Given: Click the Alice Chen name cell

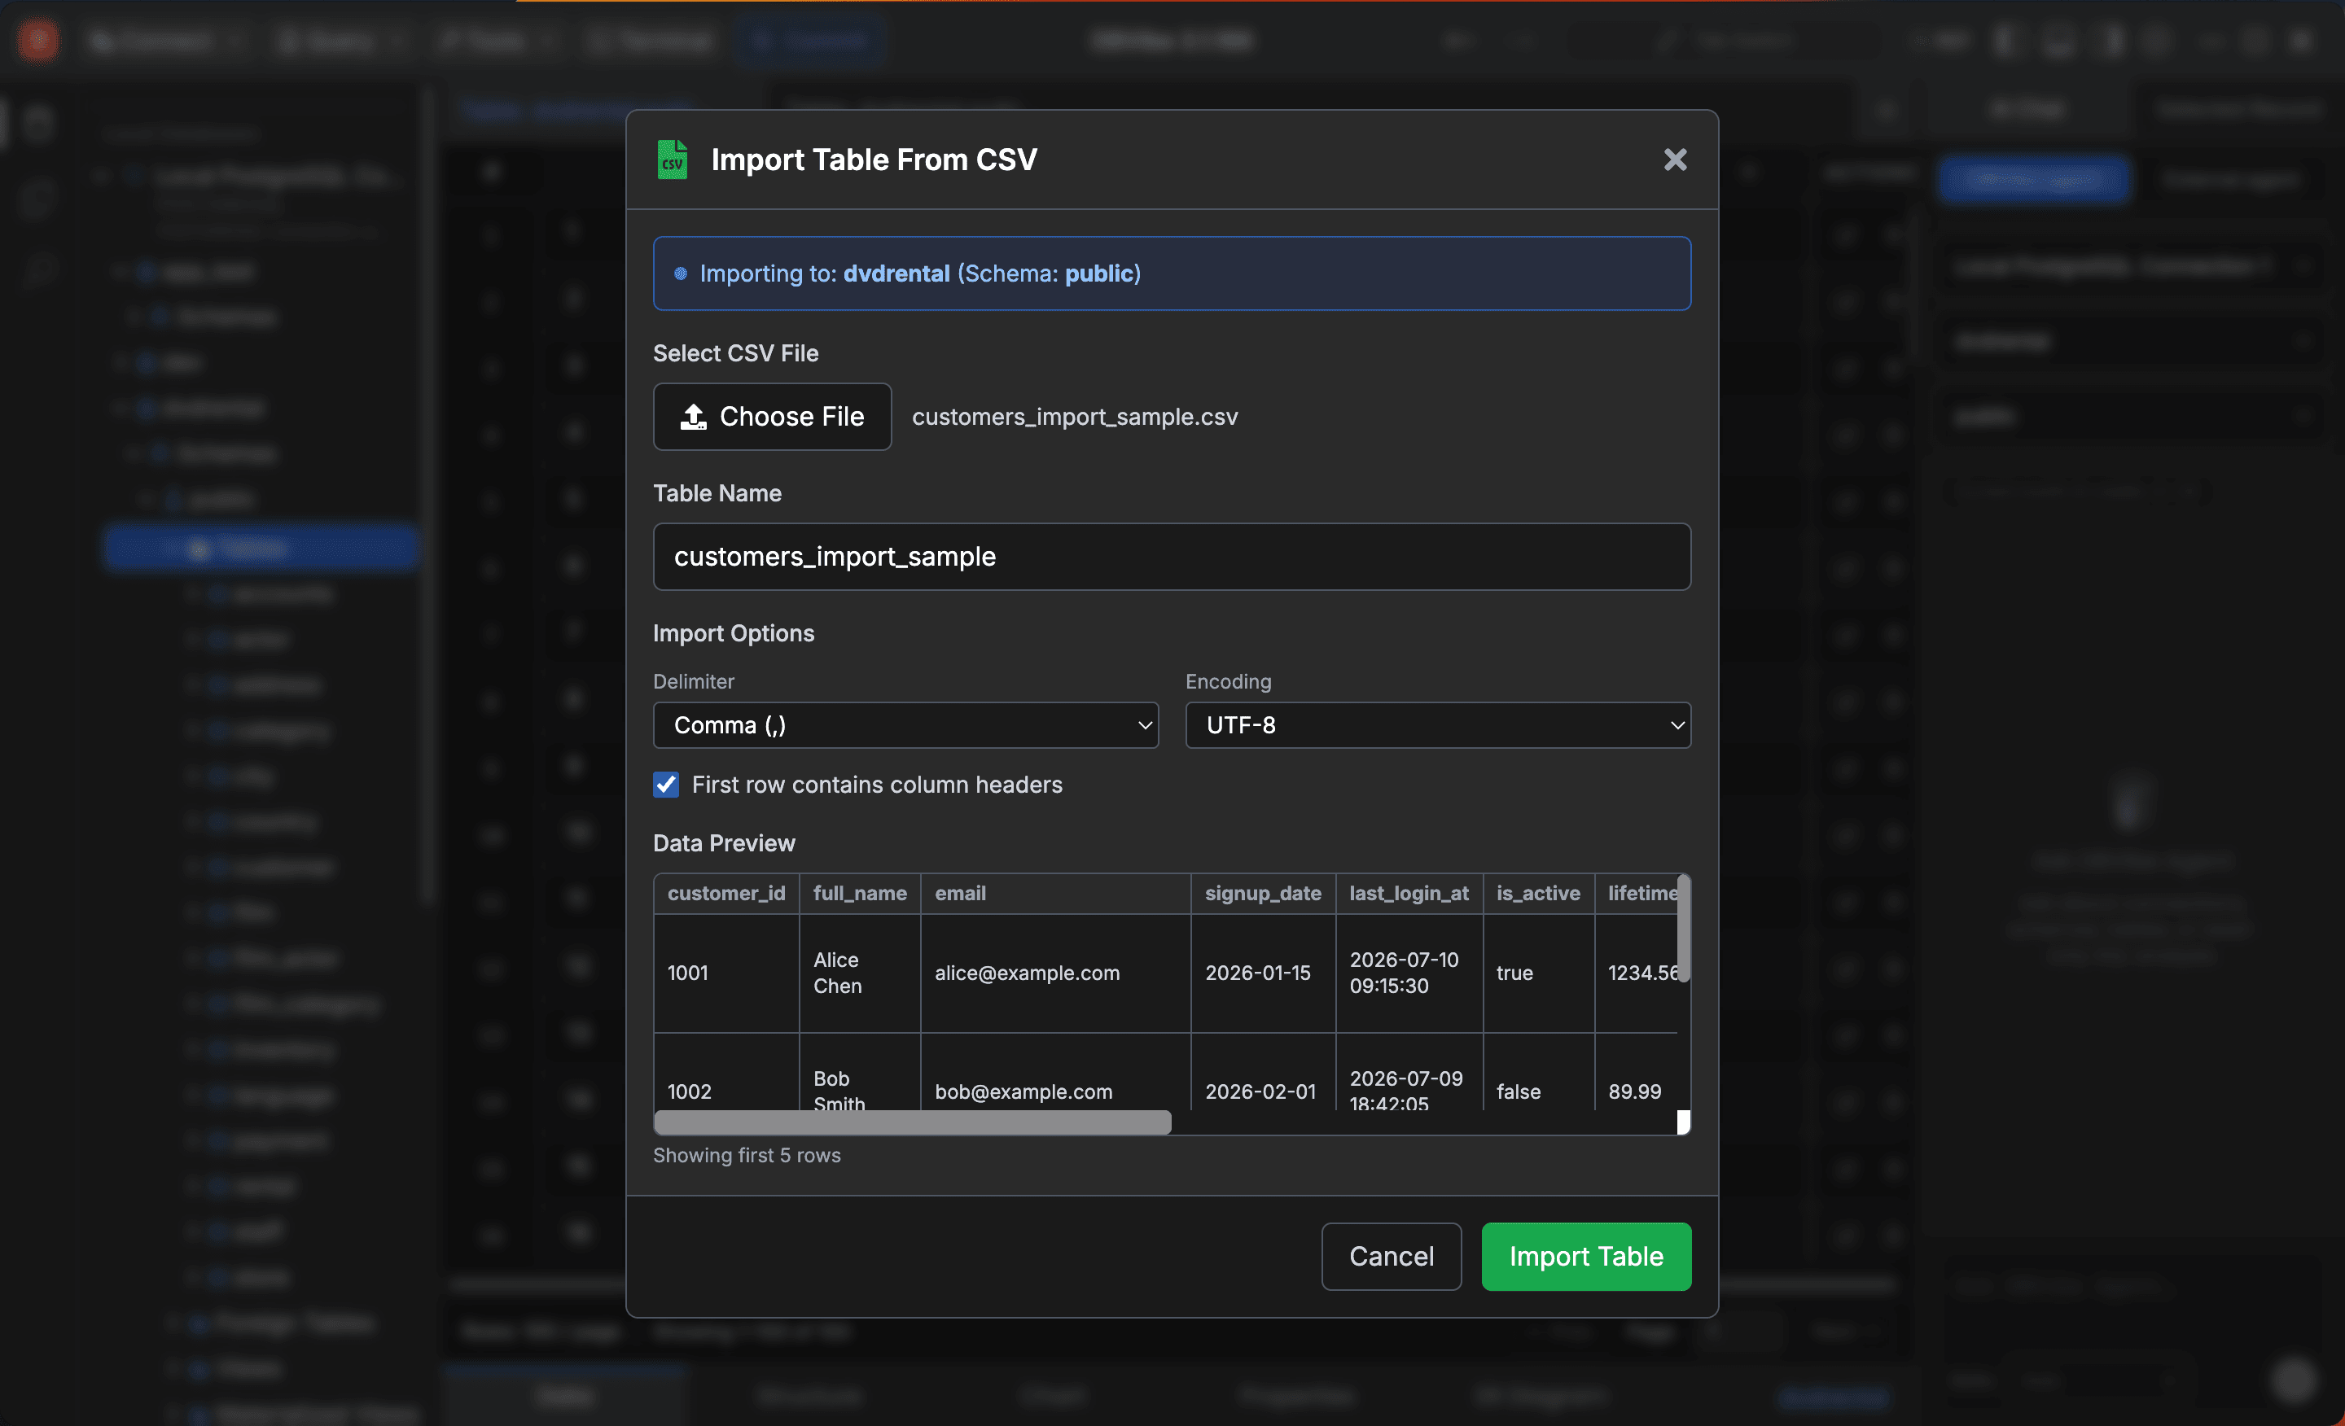Looking at the screenshot, I should [859, 973].
